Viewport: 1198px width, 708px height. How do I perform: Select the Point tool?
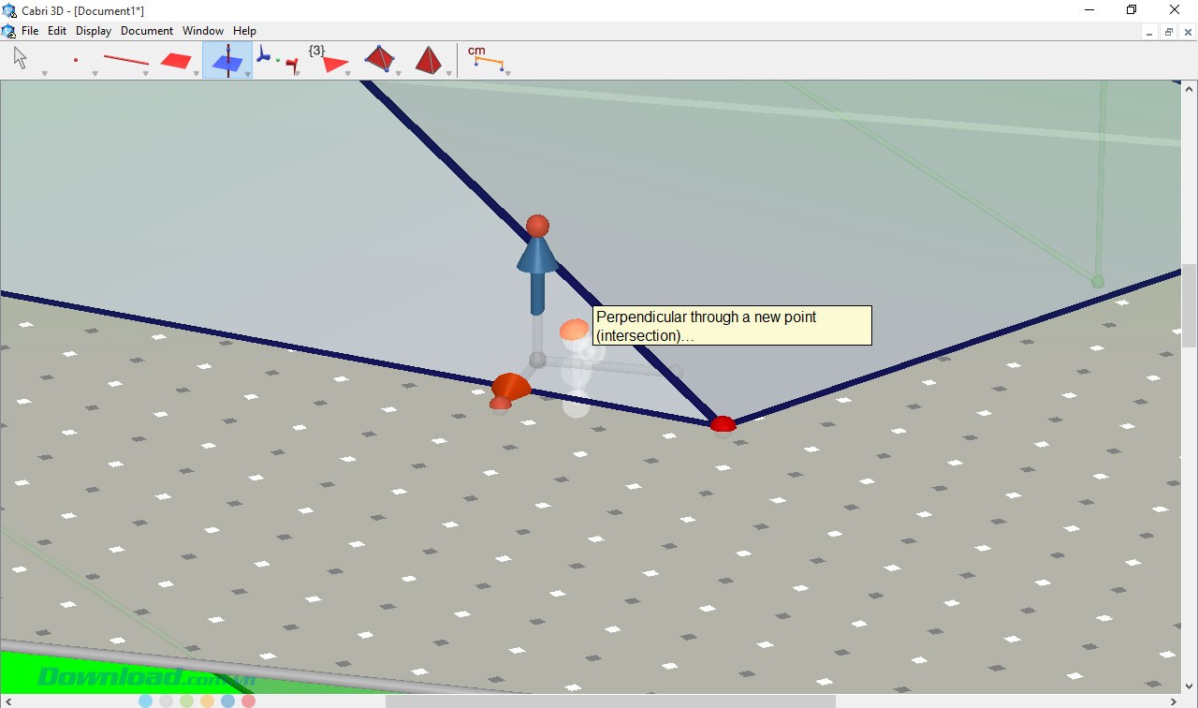click(75, 60)
